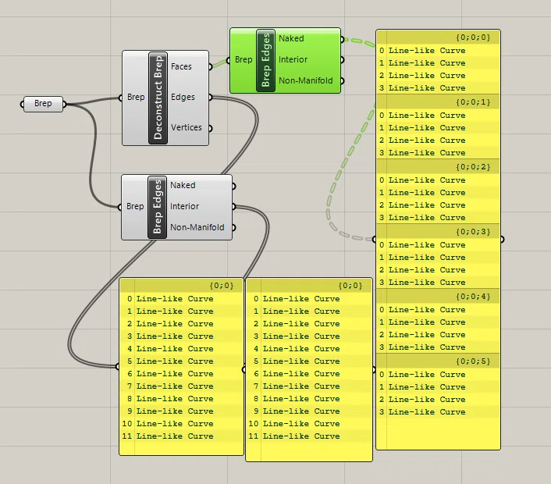Click item 8 in left bottom panel
The width and height of the screenshot is (551, 484).
click(182, 399)
